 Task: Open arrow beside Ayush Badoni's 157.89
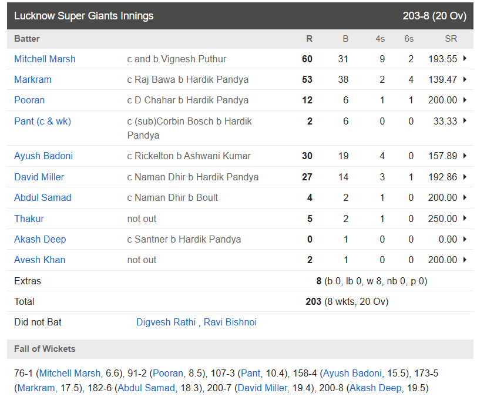coord(465,156)
